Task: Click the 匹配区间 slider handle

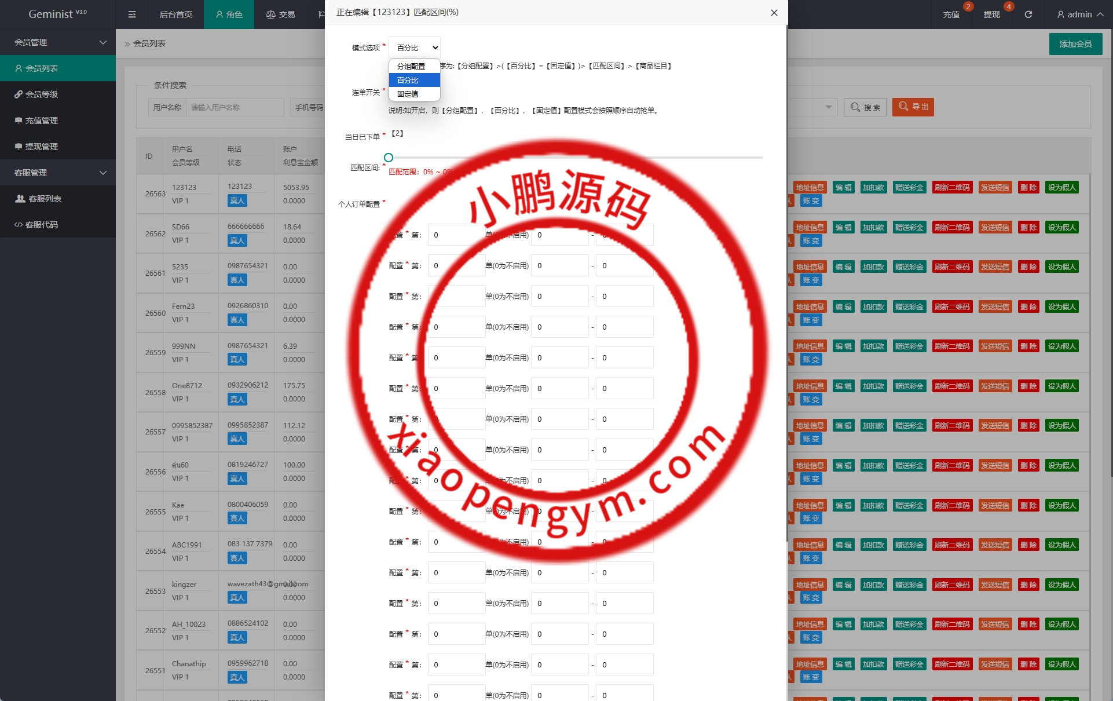Action: [389, 158]
